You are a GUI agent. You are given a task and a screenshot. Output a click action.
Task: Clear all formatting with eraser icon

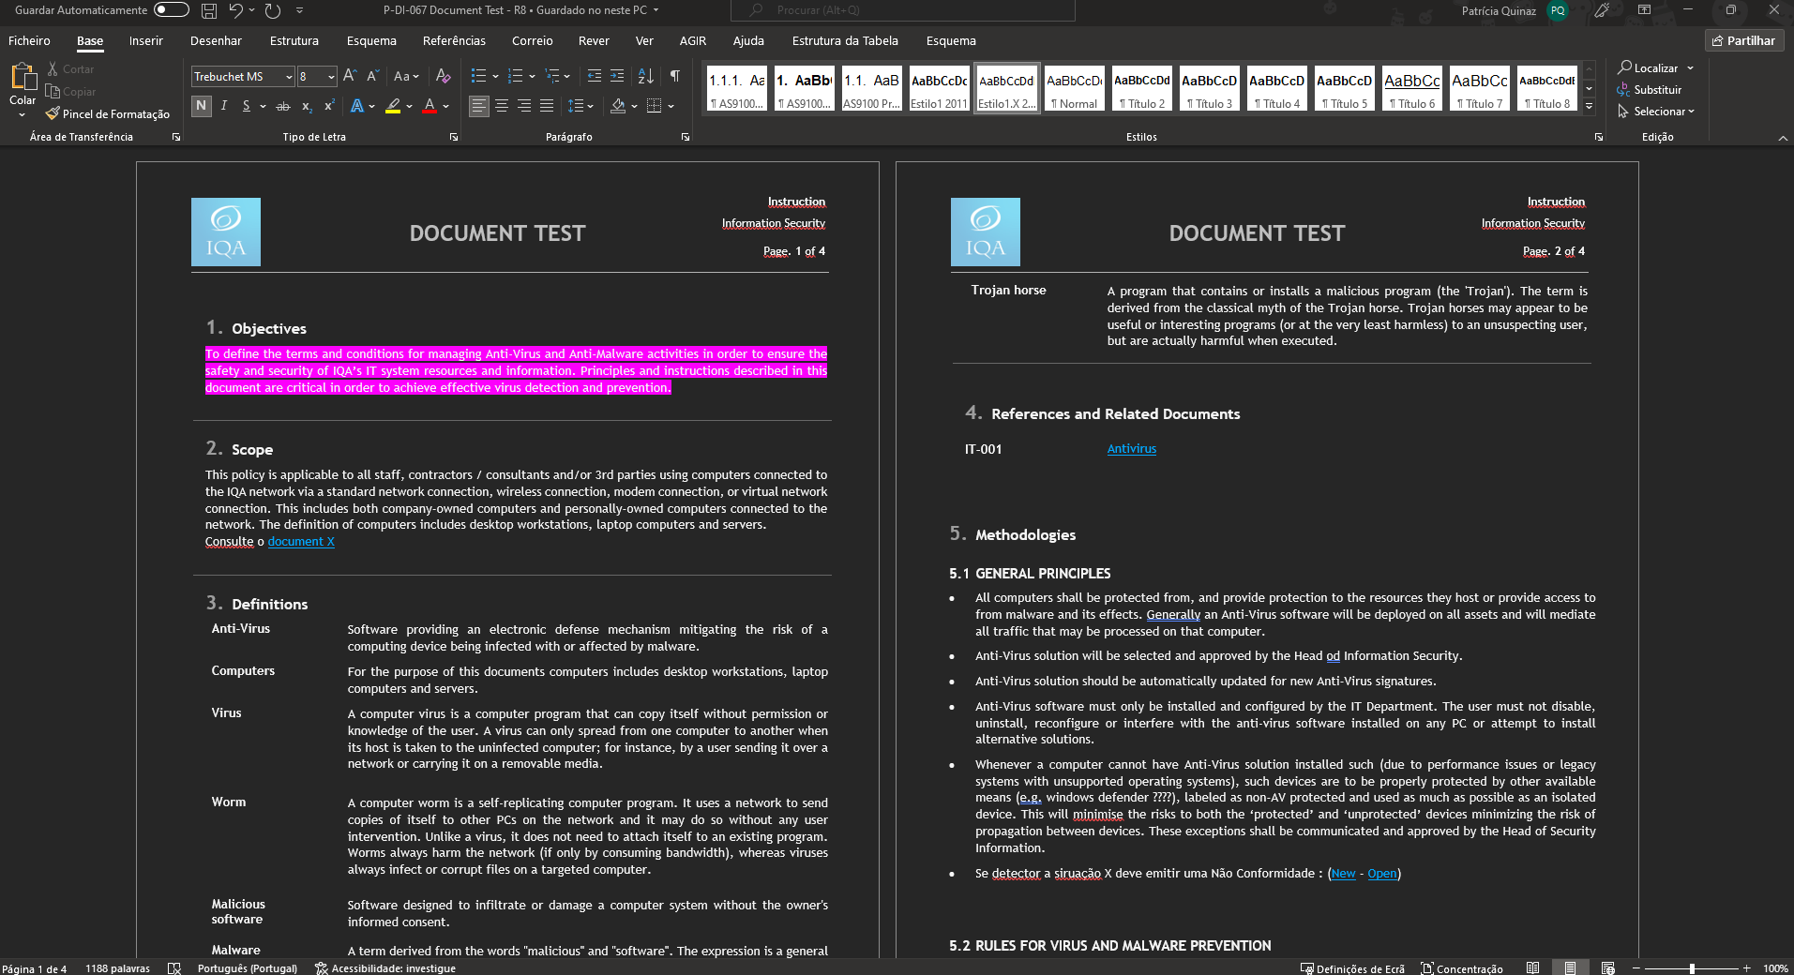click(x=444, y=76)
